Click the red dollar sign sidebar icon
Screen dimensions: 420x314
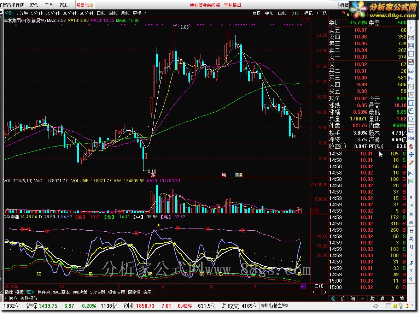tap(411, 147)
